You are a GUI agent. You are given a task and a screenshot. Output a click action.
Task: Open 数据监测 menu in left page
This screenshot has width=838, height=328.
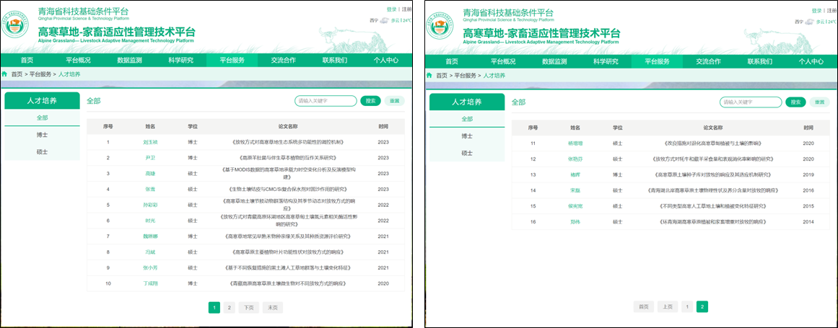(130, 61)
